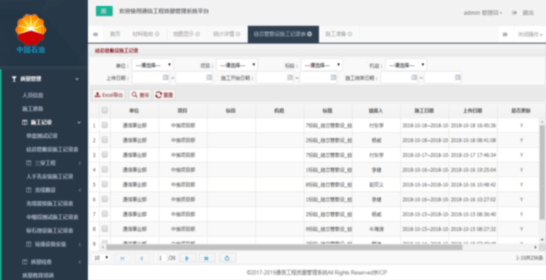Switch to the 施工准备 tab

pyautogui.click(x=336, y=34)
